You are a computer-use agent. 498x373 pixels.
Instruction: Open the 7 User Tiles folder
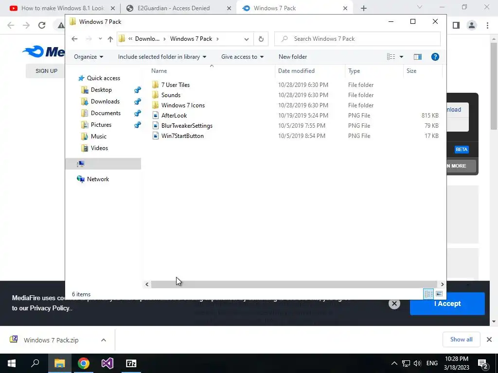tap(175, 85)
